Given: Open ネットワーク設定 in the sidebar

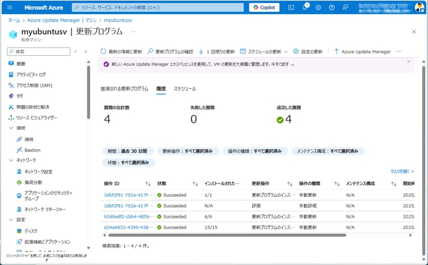Looking at the screenshot, I should pos(34,172).
